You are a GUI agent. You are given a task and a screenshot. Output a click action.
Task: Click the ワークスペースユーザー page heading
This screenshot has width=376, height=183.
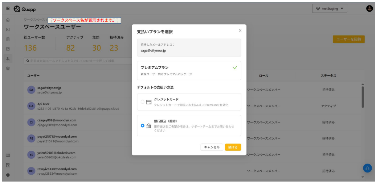coord(53,27)
